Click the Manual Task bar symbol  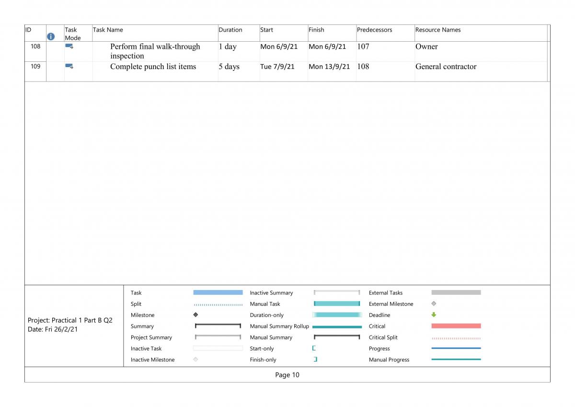tap(337, 303)
